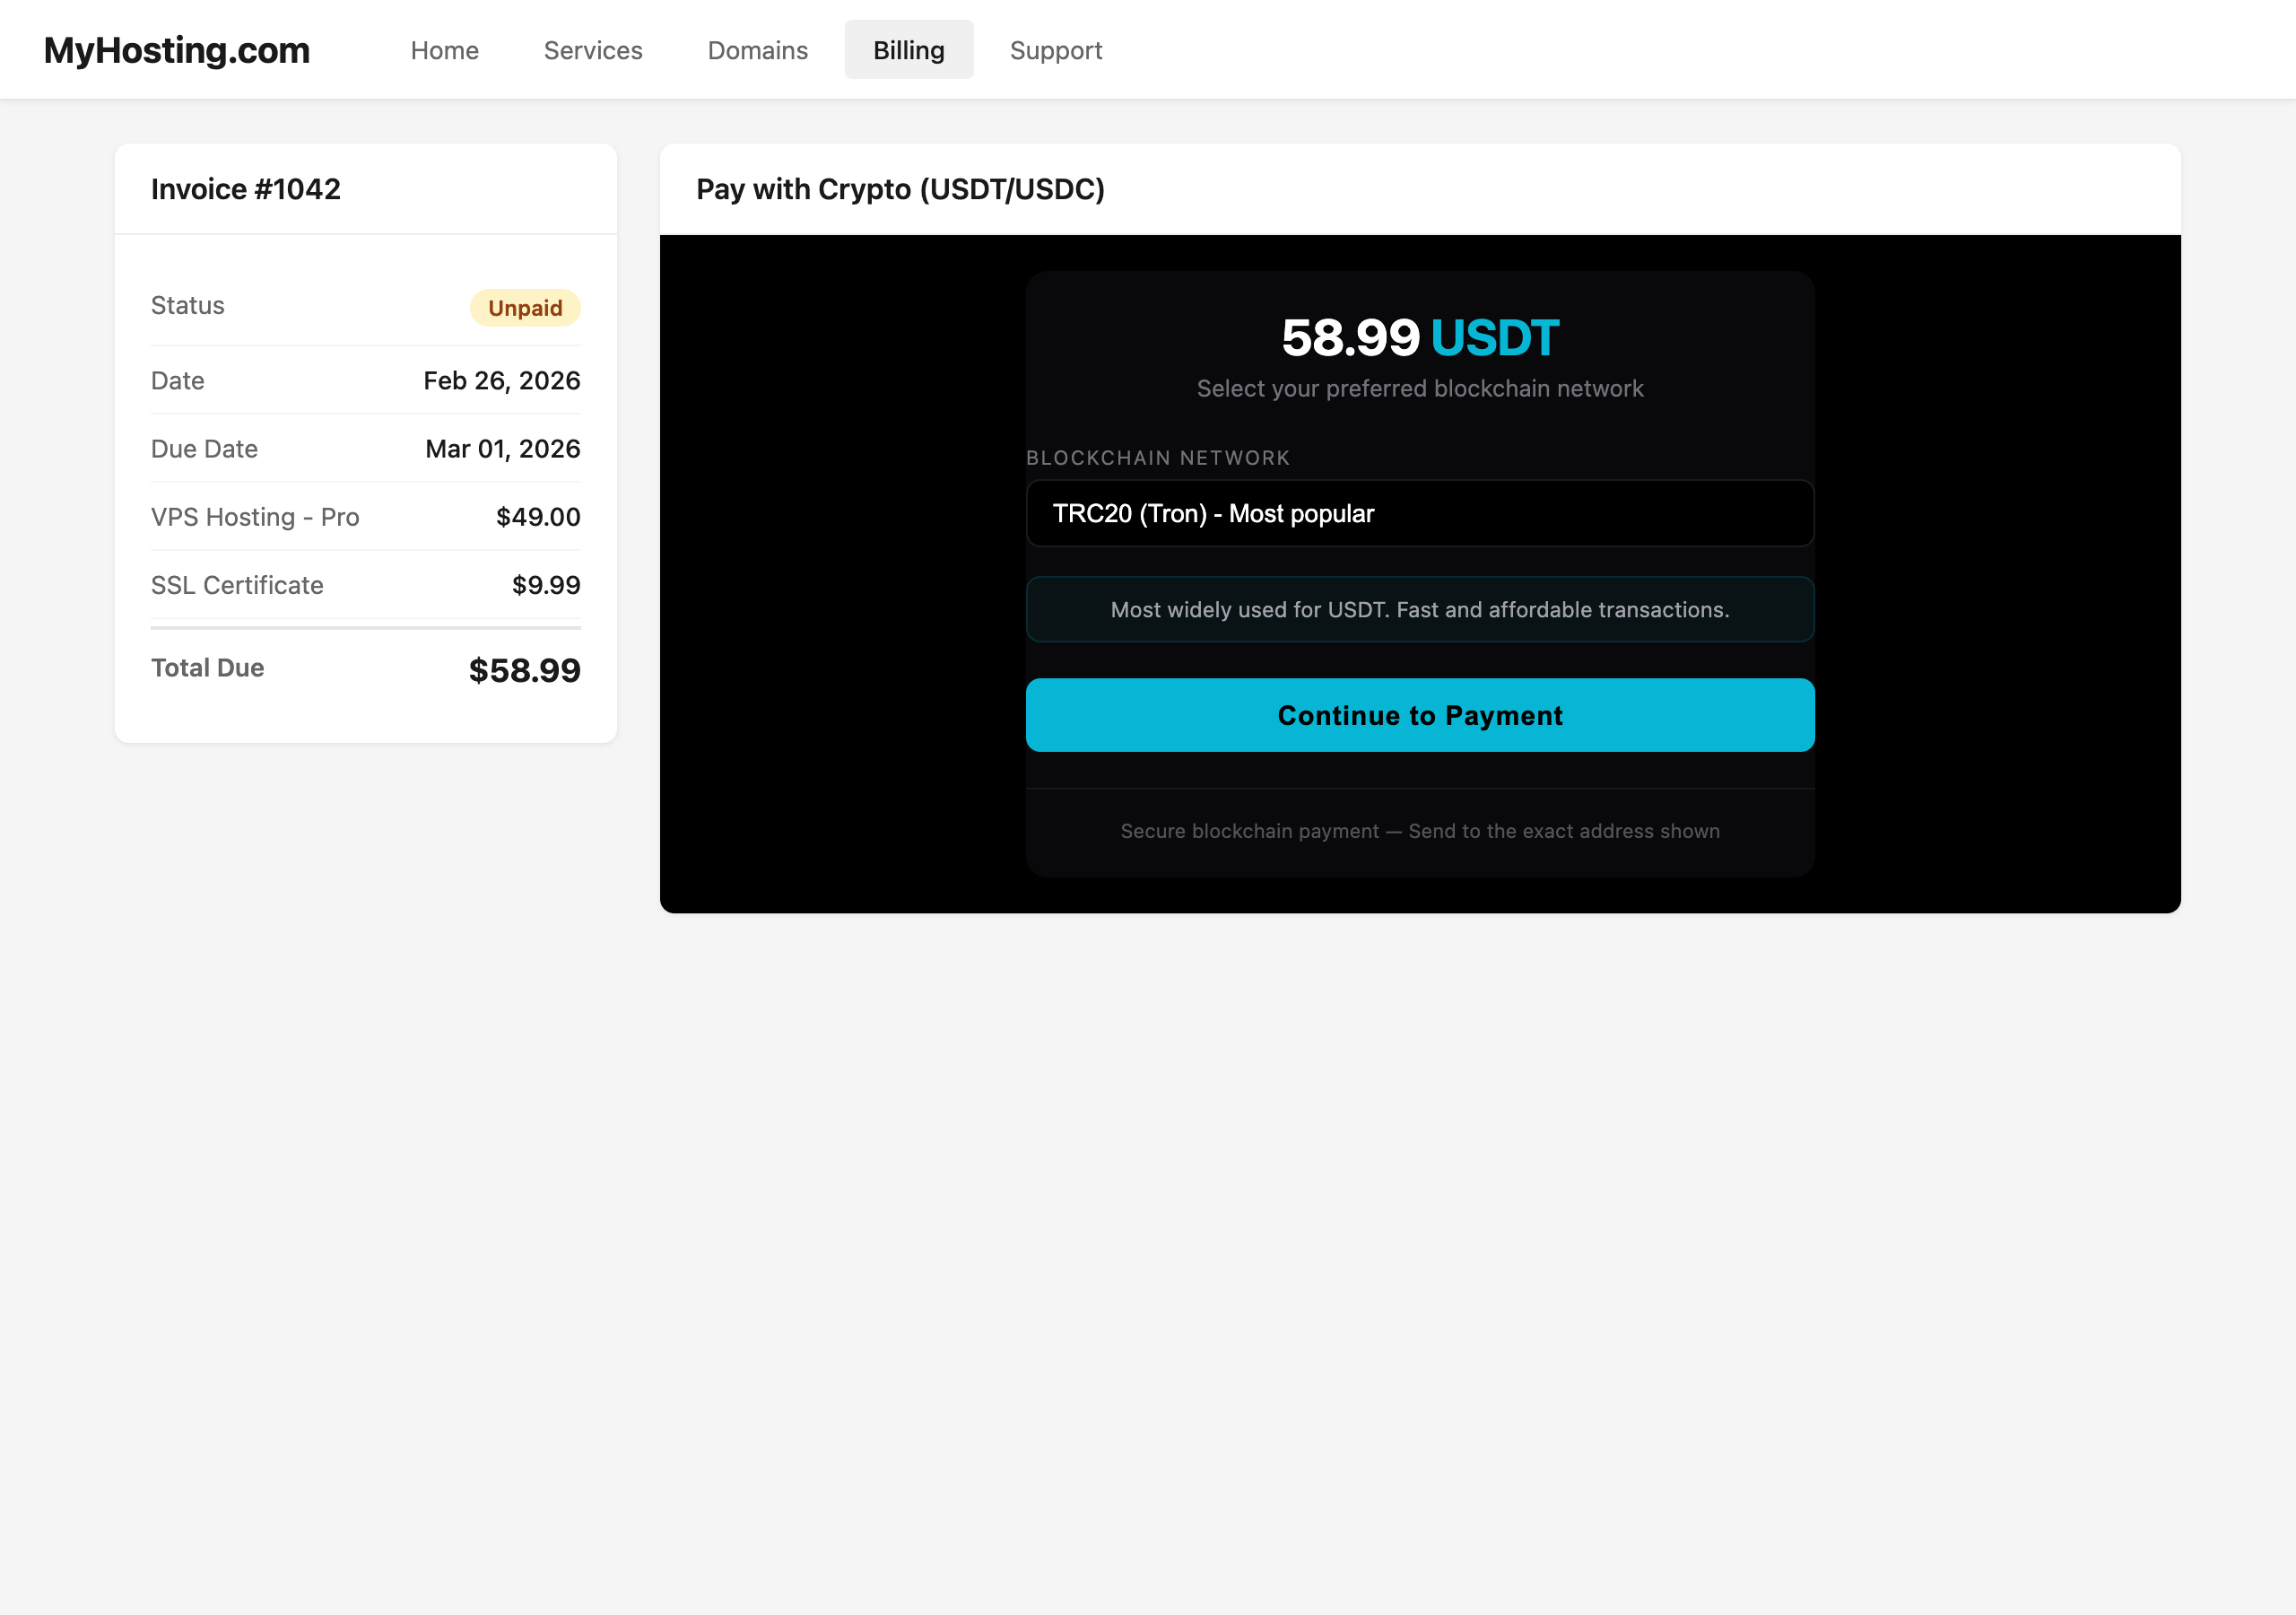Click the SSL Certificate line item
The width and height of the screenshot is (2296, 1615).
click(x=237, y=585)
